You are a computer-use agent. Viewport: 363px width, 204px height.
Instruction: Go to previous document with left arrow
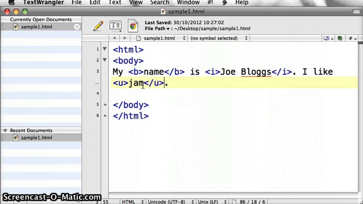point(114,38)
